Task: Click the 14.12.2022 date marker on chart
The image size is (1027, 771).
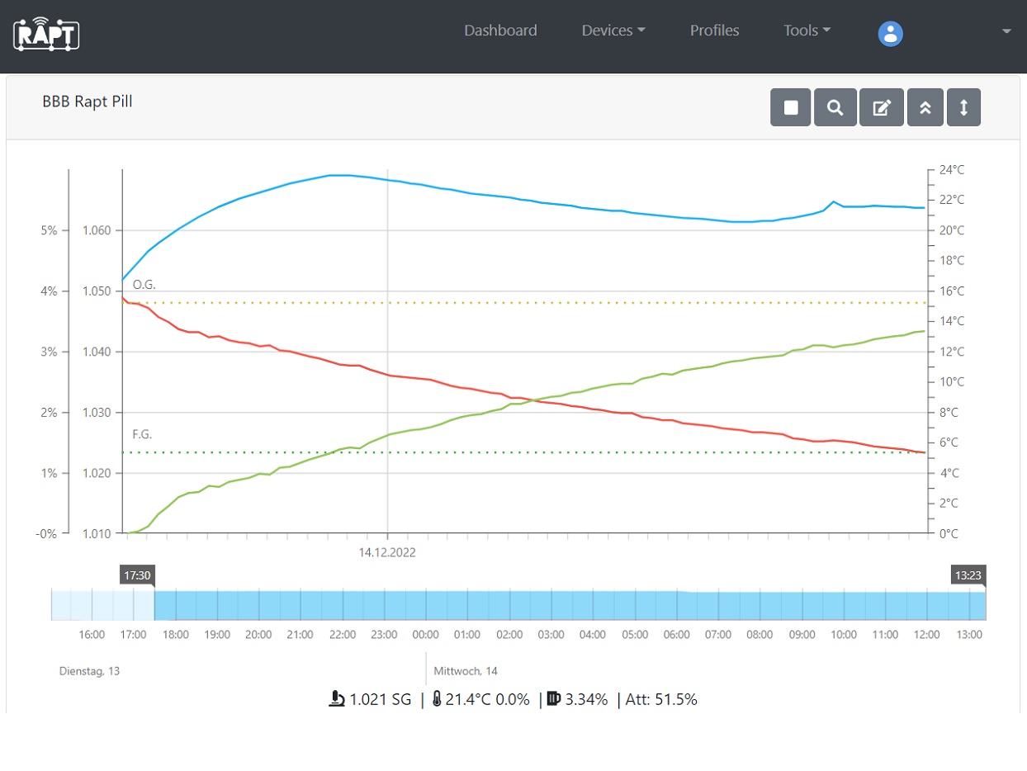Action: click(x=387, y=552)
